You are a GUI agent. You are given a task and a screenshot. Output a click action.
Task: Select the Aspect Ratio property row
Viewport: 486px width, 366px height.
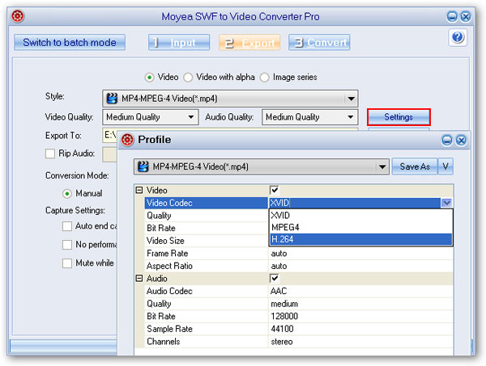point(206,266)
